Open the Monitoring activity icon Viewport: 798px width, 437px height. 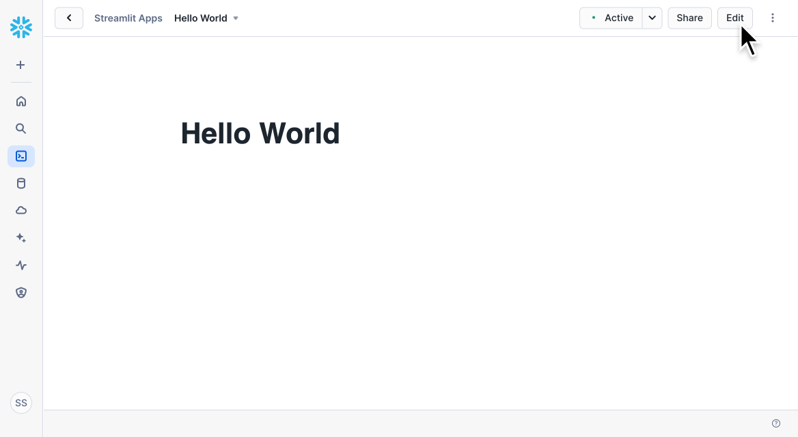click(21, 265)
